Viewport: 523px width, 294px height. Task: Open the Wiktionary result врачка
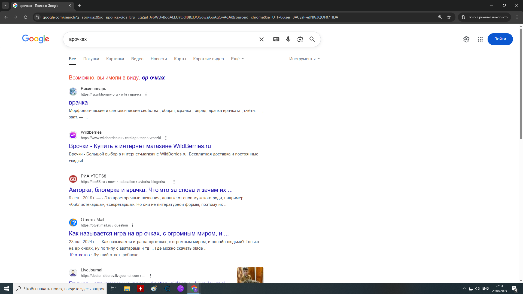pyautogui.click(x=78, y=103)
